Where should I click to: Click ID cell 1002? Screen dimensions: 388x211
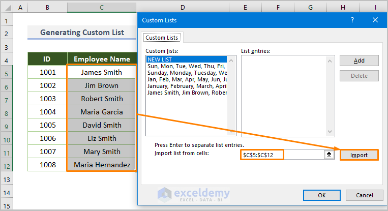47,85
